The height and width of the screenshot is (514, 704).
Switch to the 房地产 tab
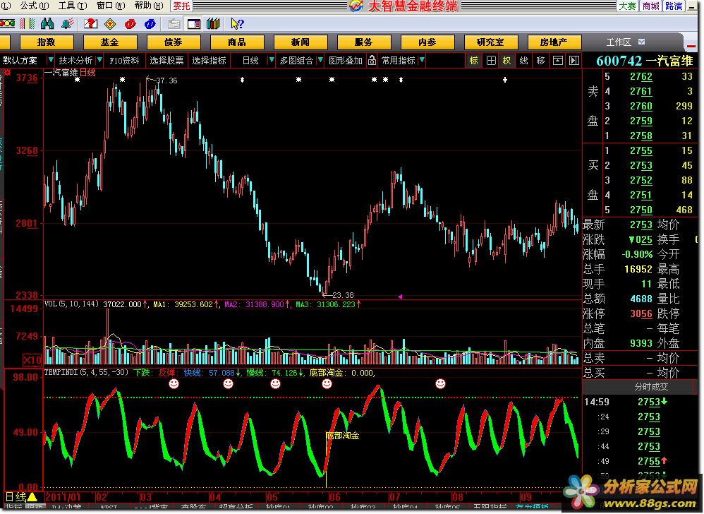(554, 42)
